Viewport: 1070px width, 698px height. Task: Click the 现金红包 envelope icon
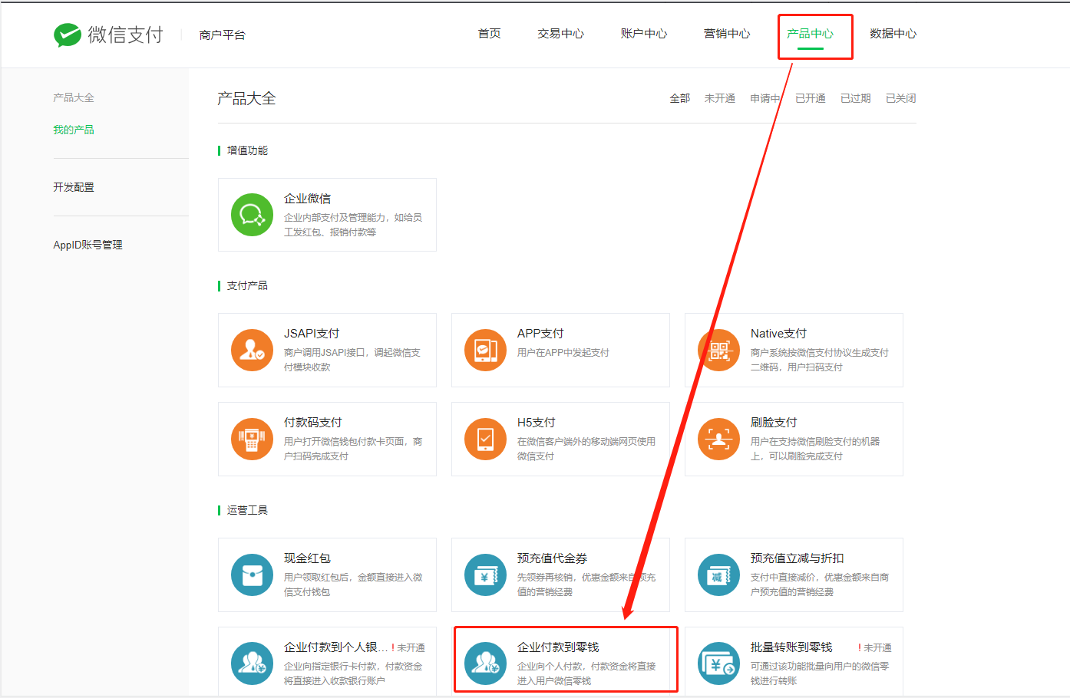coord(253,575)
